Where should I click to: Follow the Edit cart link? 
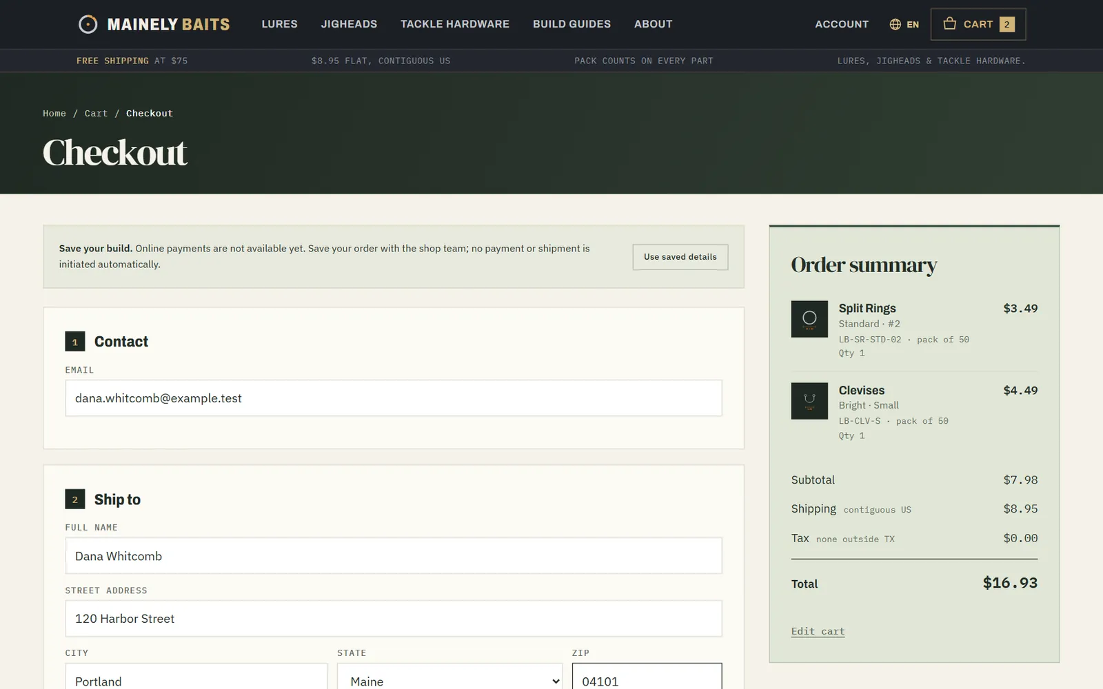[818, 631]
